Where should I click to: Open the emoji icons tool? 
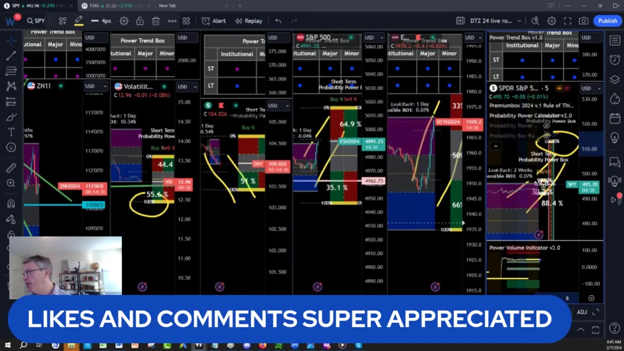click(x=11, y=147)
